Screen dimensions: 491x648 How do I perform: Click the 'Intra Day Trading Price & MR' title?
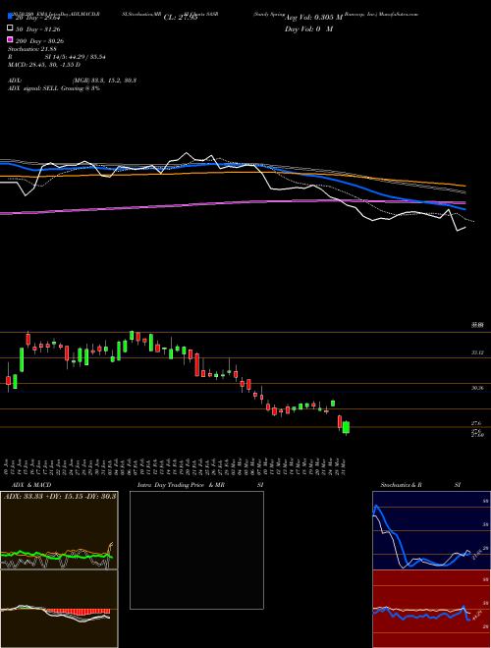(x=181, y=485)
